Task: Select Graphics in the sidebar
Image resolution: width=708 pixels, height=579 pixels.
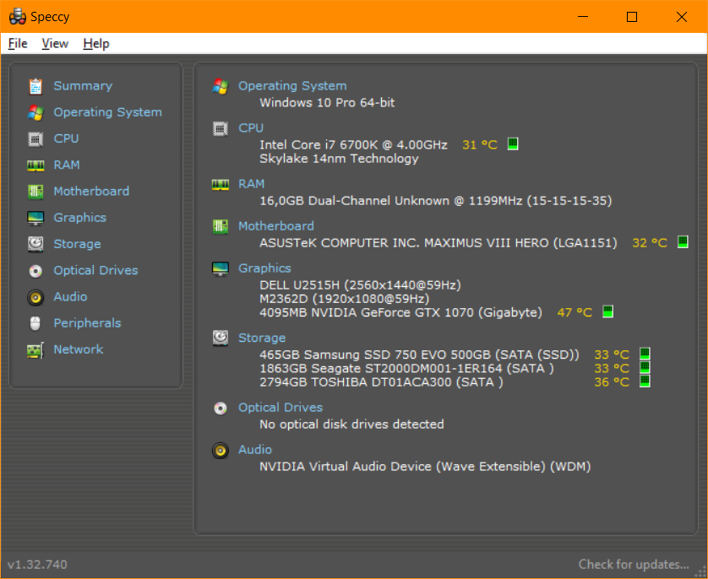Action: point(80,218)
